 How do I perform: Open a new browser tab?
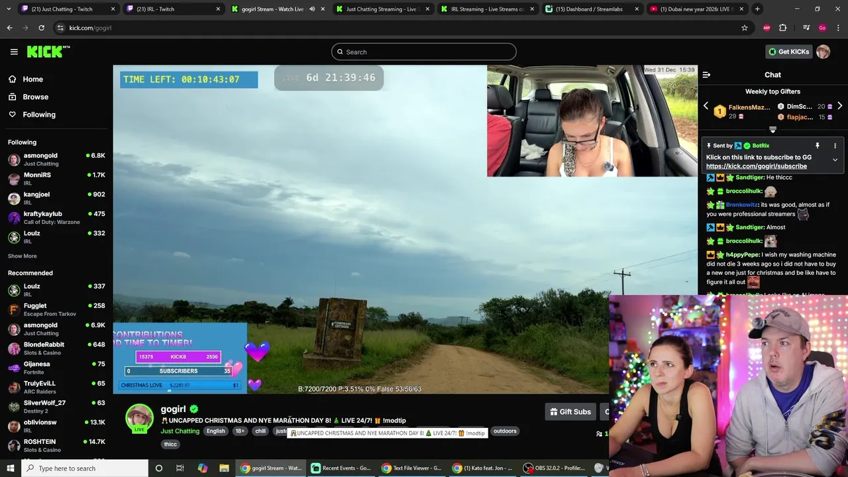[757, 9]
